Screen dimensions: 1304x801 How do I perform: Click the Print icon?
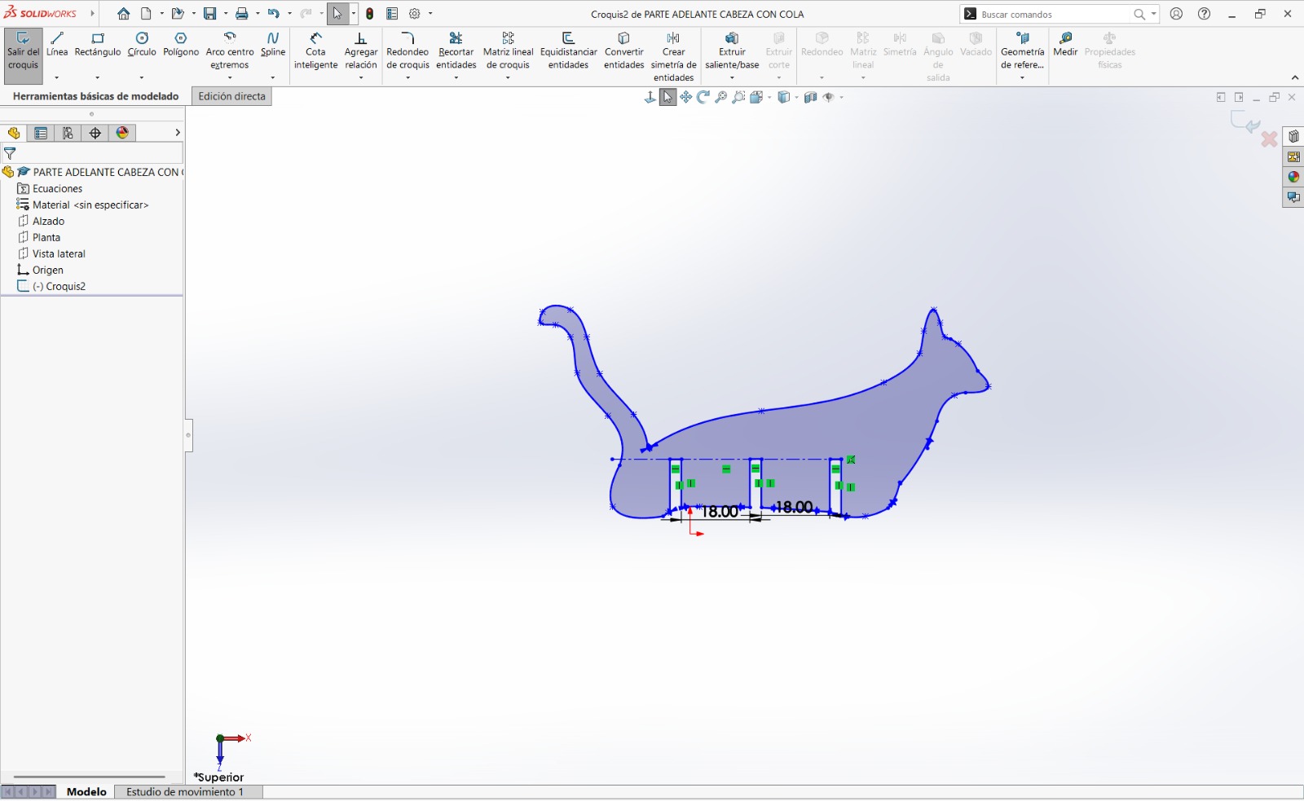tap(242, 14)
